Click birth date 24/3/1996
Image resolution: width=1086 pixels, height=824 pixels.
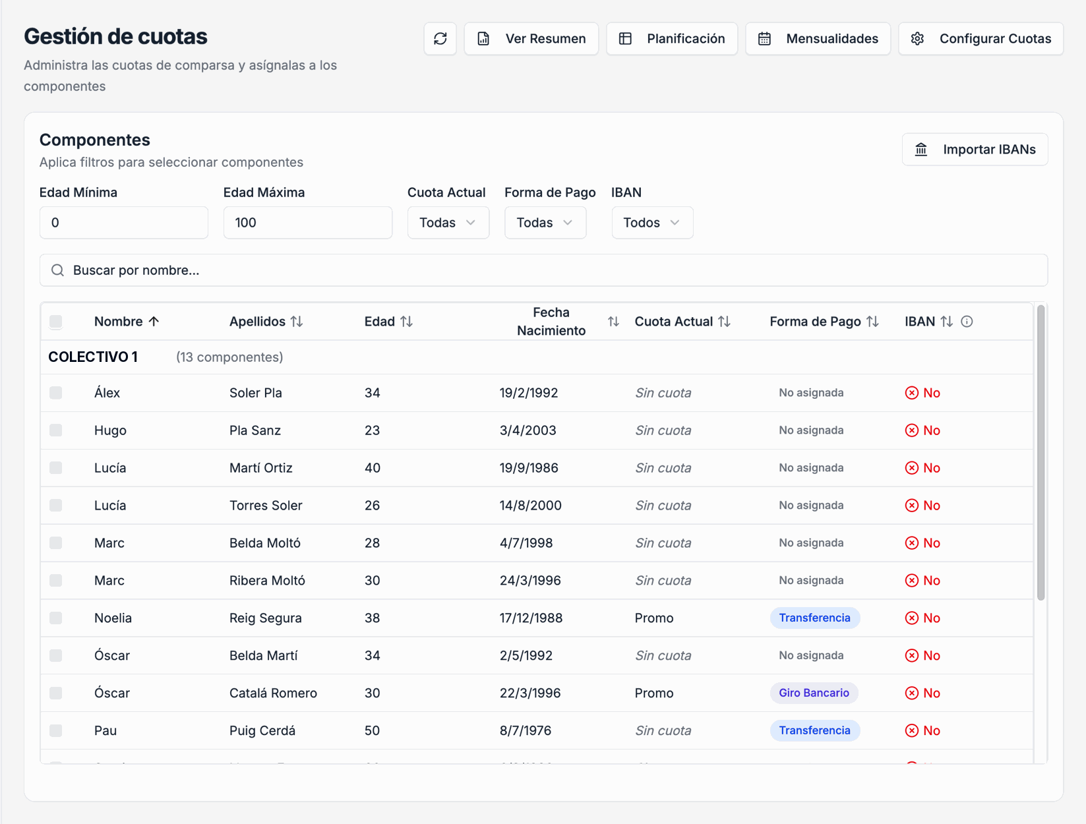(530, 581)
